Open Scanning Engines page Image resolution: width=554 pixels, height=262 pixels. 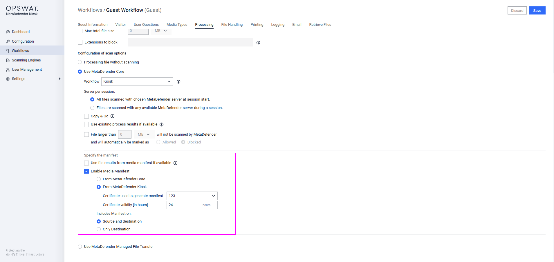(x=26, y=60)
